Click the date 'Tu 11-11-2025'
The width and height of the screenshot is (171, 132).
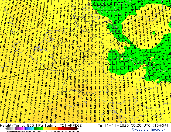pyautogui.click(x=113, y=126)
